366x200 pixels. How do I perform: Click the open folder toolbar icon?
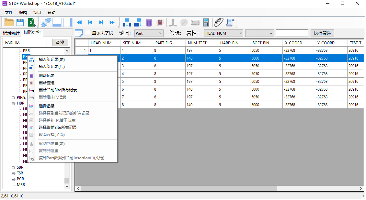9,22
